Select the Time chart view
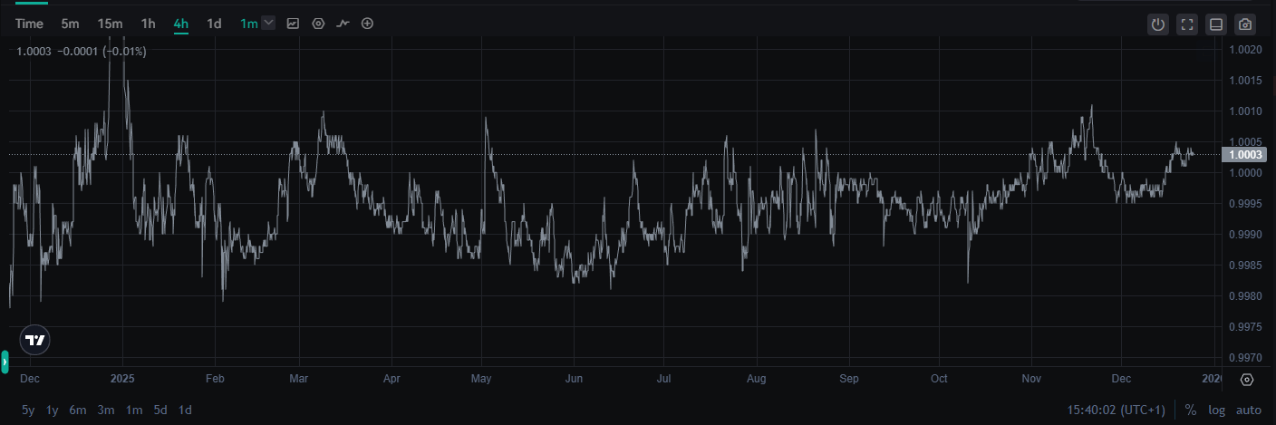1276x425 pixels. (29, 24)
